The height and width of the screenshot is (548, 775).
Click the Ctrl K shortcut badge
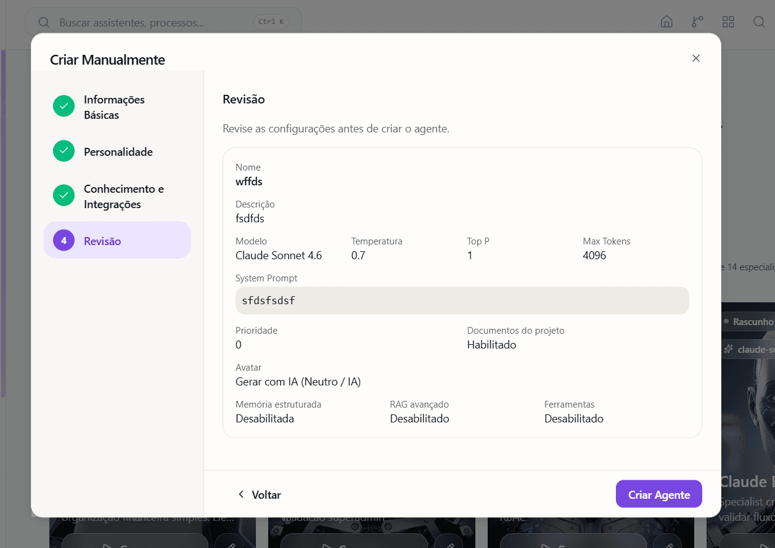tap(271, 22)
